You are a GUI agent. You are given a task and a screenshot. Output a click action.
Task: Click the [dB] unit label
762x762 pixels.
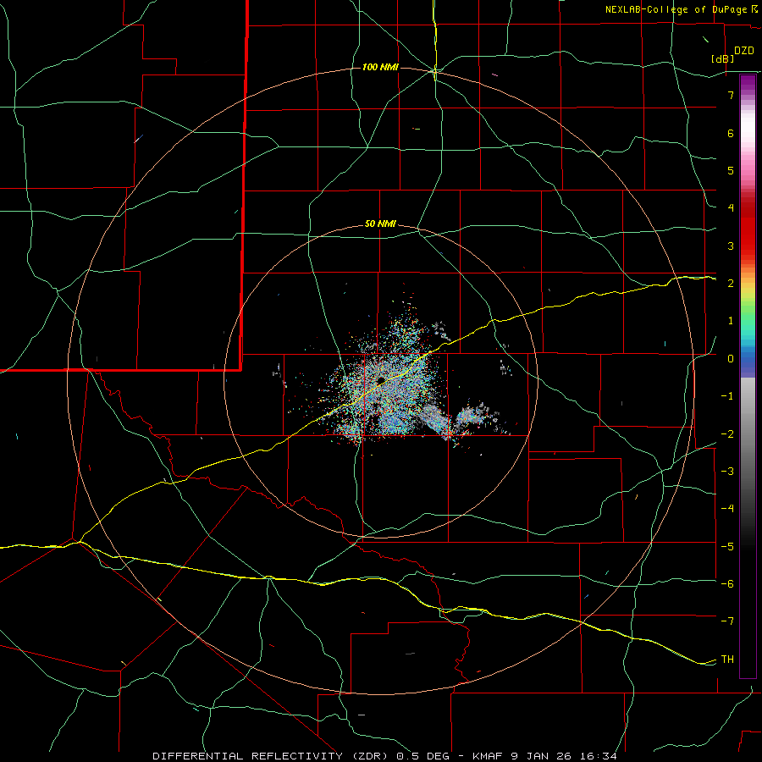[723, 58]
